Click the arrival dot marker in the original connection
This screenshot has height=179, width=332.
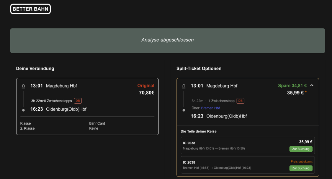click(x=23, y=110)
